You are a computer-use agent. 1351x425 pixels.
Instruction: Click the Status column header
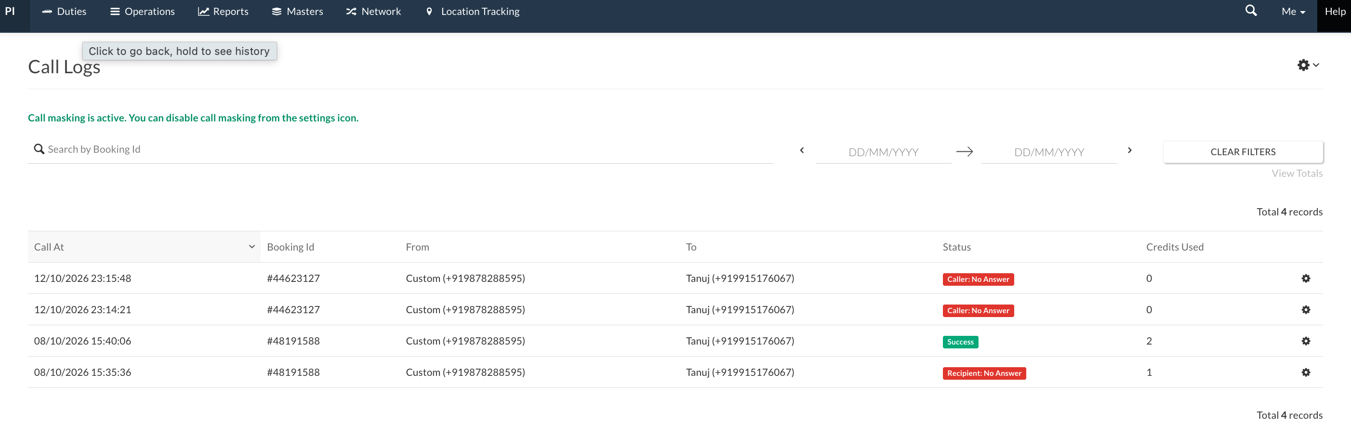956,247
